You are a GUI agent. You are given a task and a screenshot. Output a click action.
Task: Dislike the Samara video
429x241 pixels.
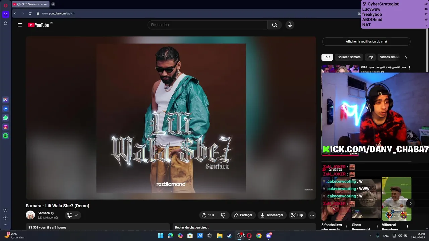pyautogui.click(x=223, y=215)
